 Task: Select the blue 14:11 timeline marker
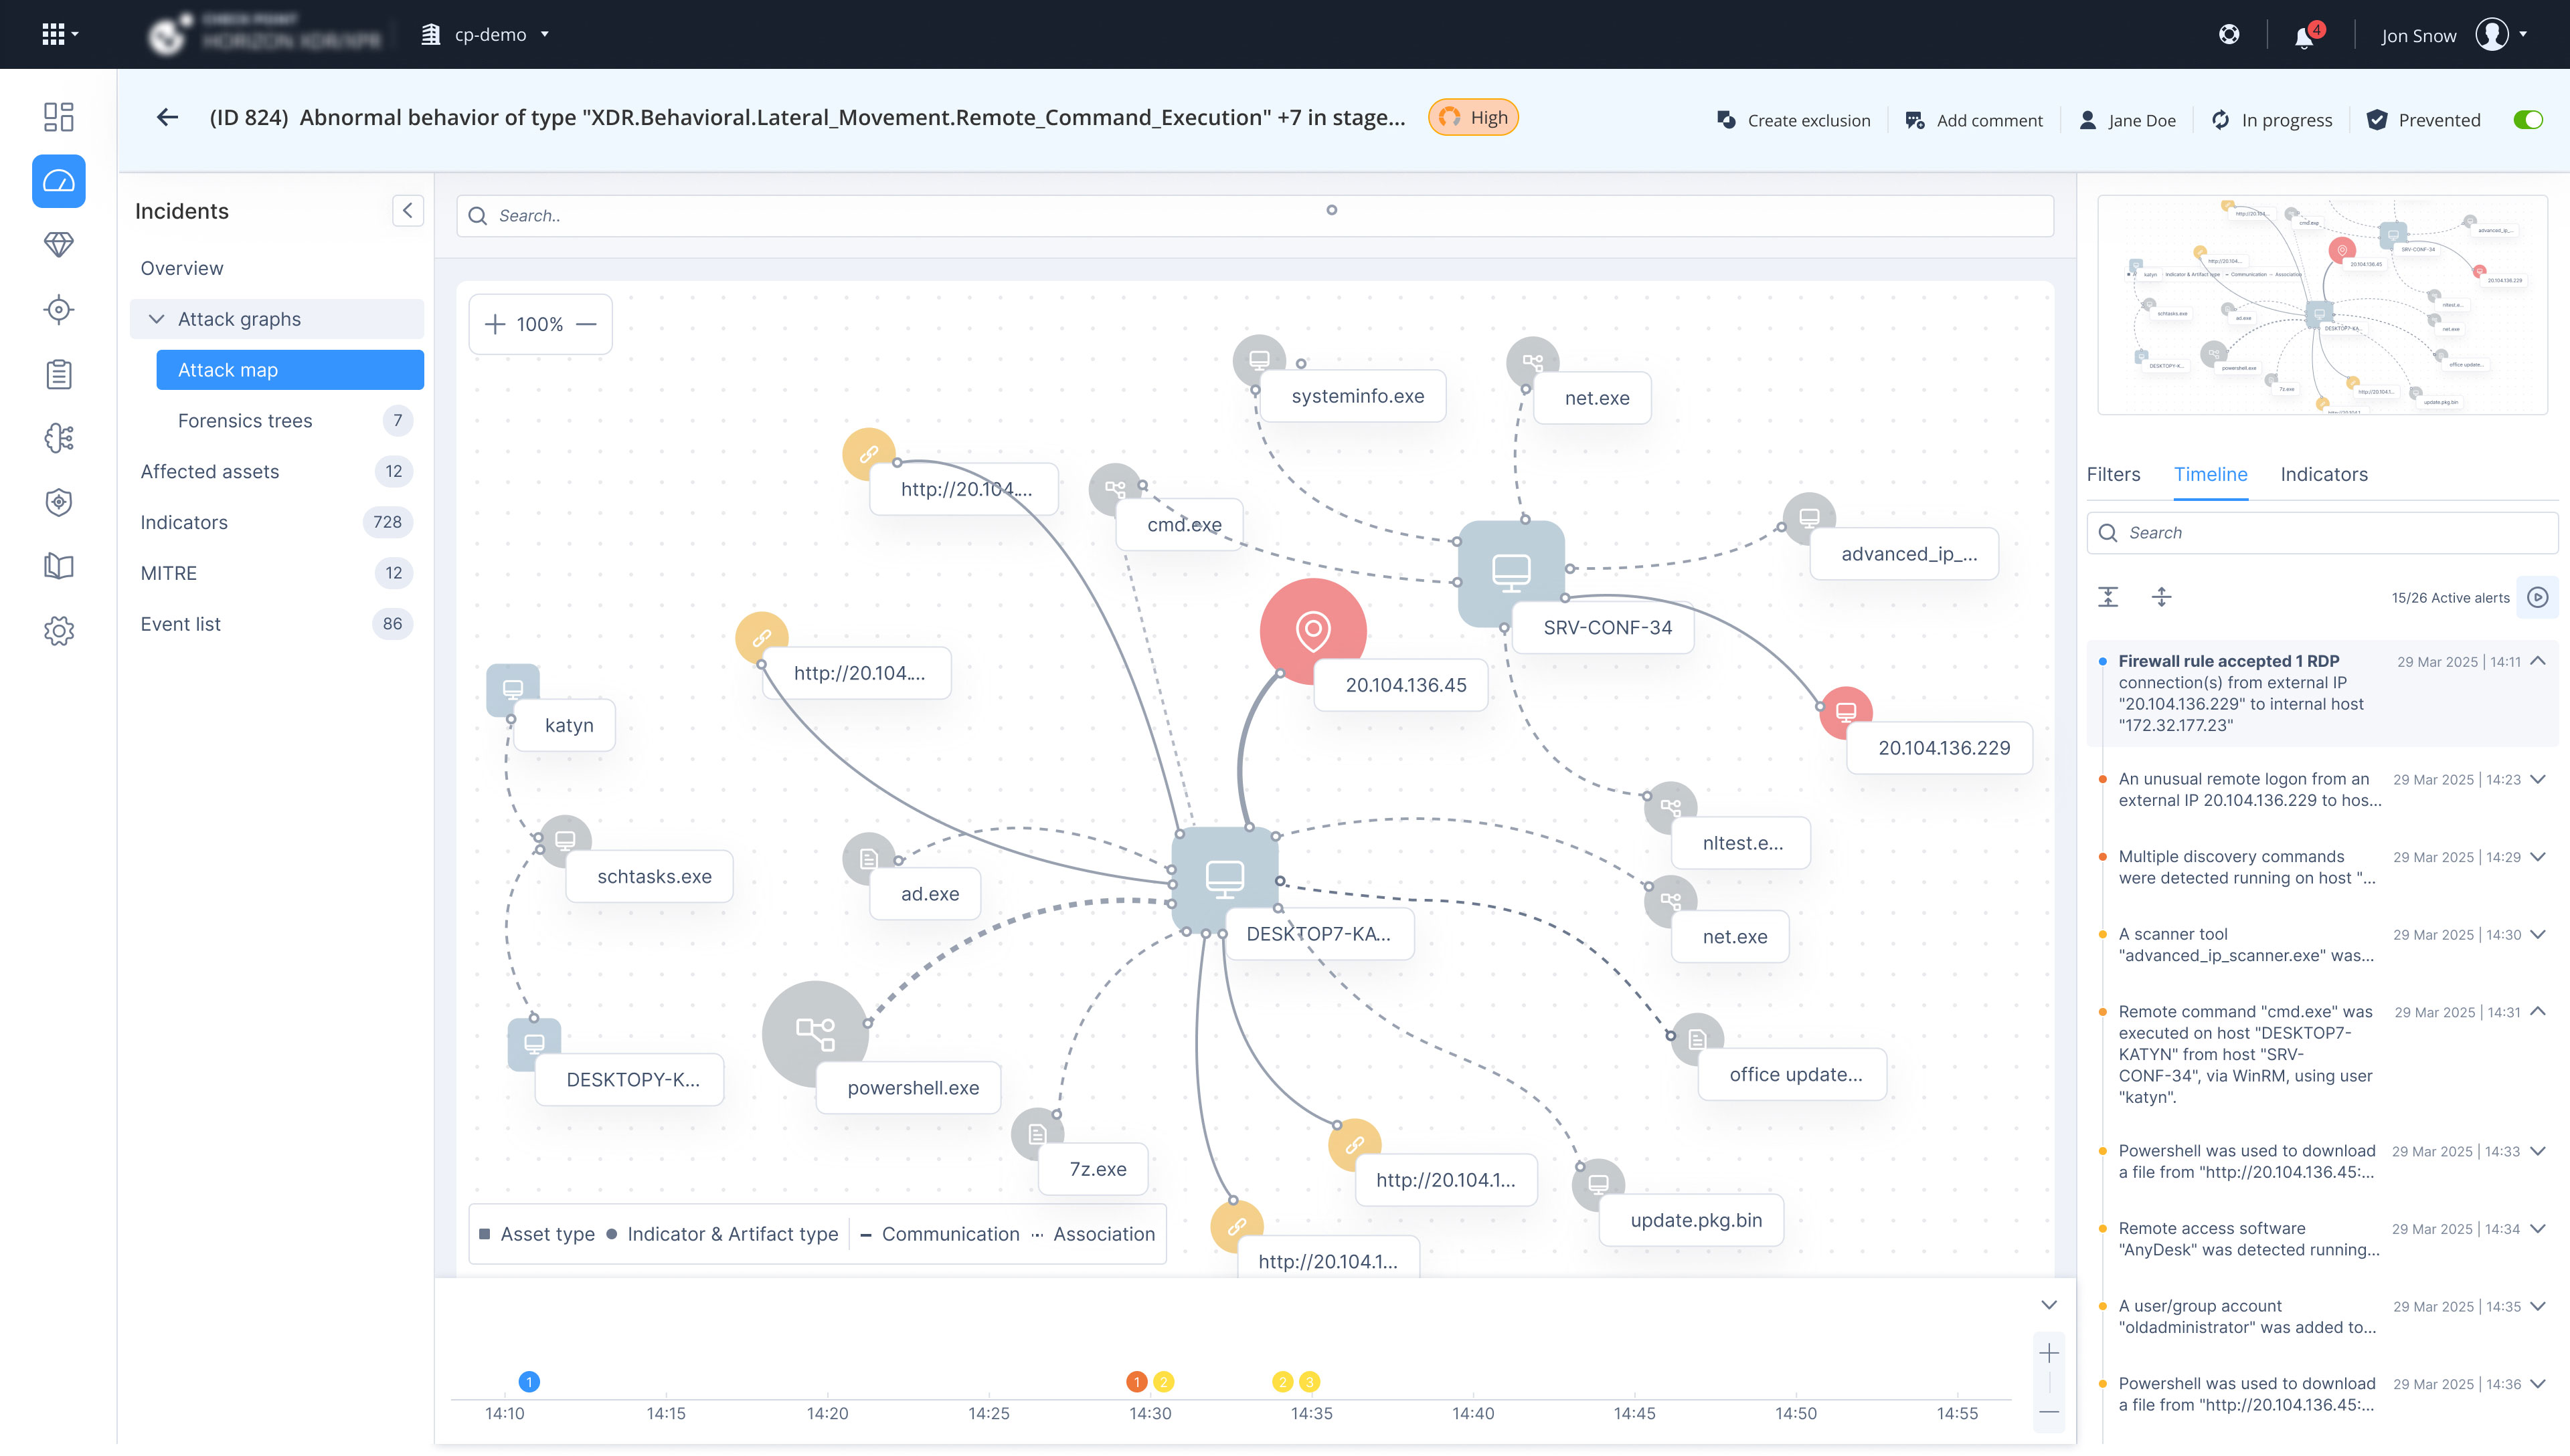(x=529, y=1382)
